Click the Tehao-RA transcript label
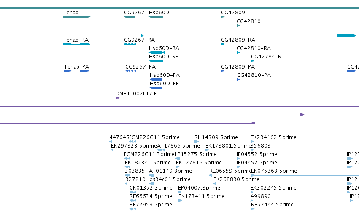The width and height of the screenshot is (359, 211). click(76, 40)
